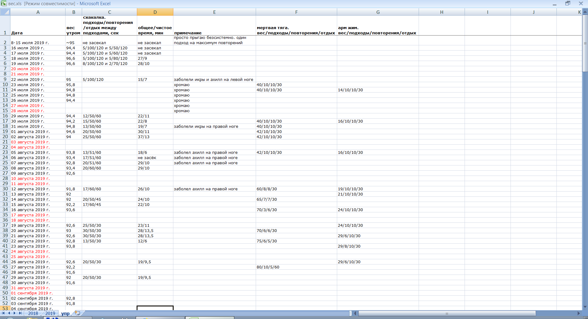This screenshot has width=588, height=319.
Task: Select row 1 header
Action: [5, 25]
